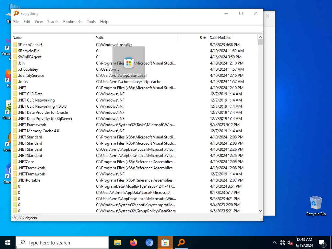Open the Search menu
Screen dimensions: 332x249
(x=53, y=22)
